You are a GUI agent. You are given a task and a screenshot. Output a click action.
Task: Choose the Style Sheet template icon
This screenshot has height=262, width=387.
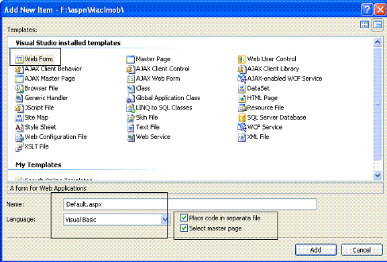19,127
